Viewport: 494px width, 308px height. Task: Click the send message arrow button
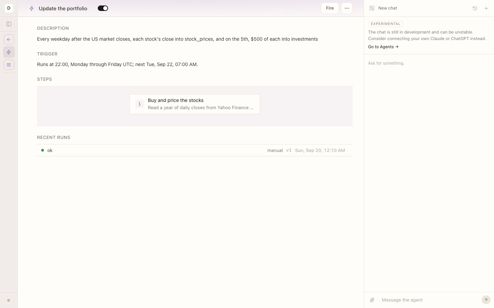(486, 300)
